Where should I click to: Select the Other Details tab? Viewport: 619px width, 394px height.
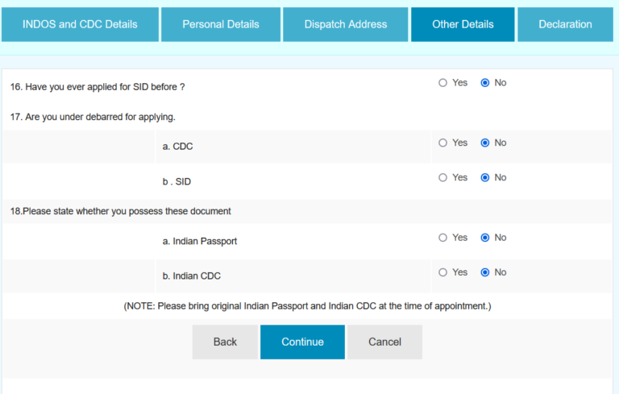tap(463, 24)
